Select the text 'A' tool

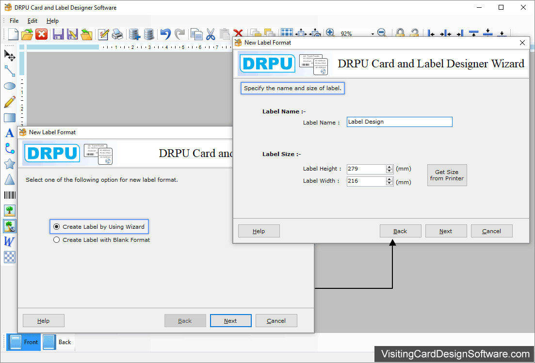10,133
